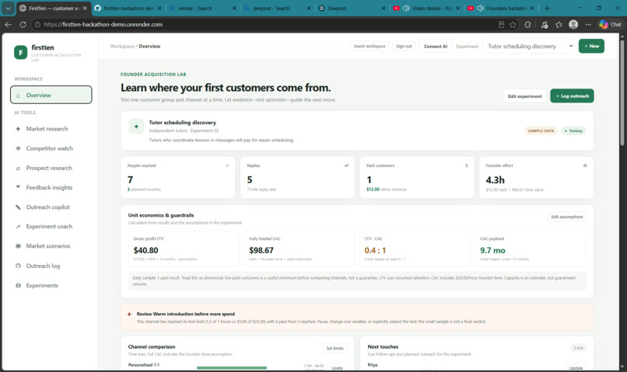Screen dimensions: 627x372
Task: Click the 0.4 : 1 LTV:CAC value
Action: 375,250
